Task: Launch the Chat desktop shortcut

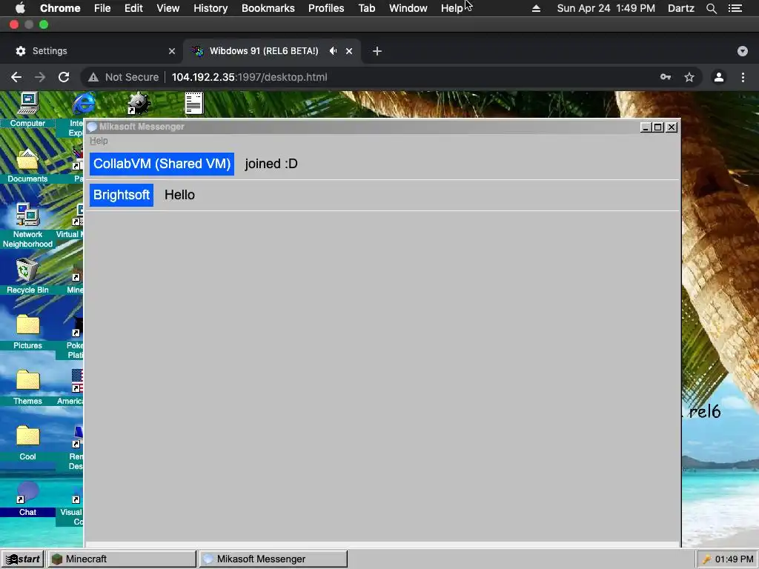Action: pos(27,499)
